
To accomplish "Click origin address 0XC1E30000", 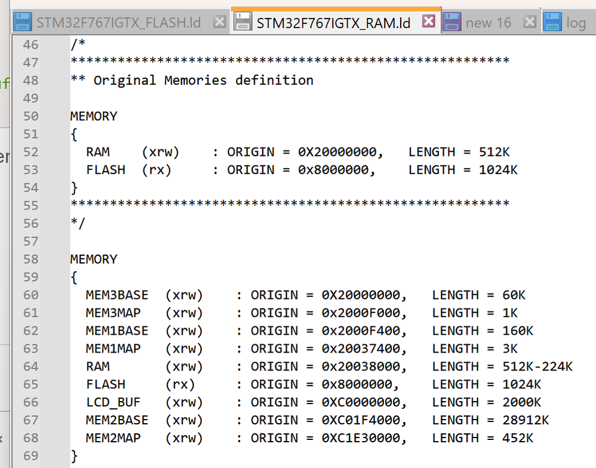I will (x=361, y=438).
